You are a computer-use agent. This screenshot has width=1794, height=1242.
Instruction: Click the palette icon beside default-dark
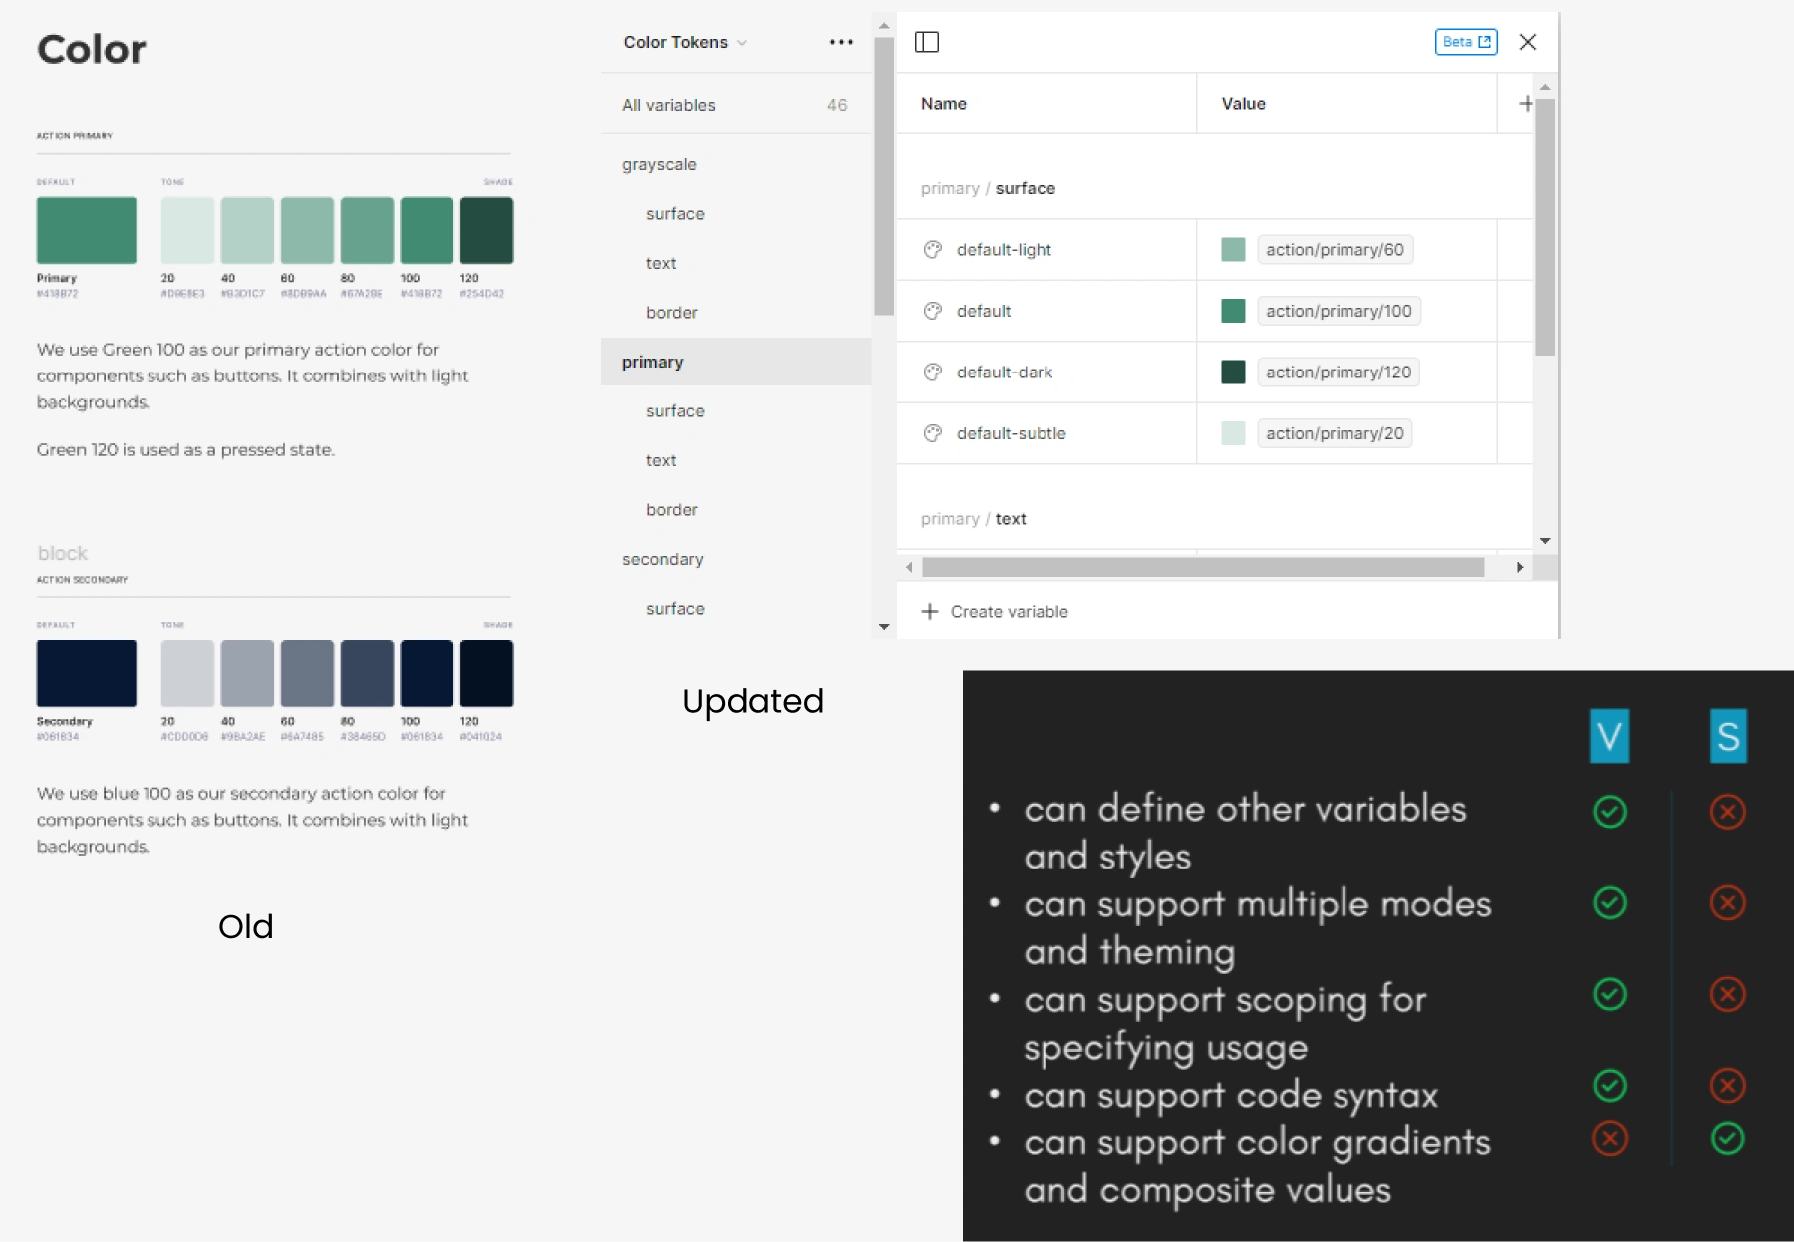(933, 373)
